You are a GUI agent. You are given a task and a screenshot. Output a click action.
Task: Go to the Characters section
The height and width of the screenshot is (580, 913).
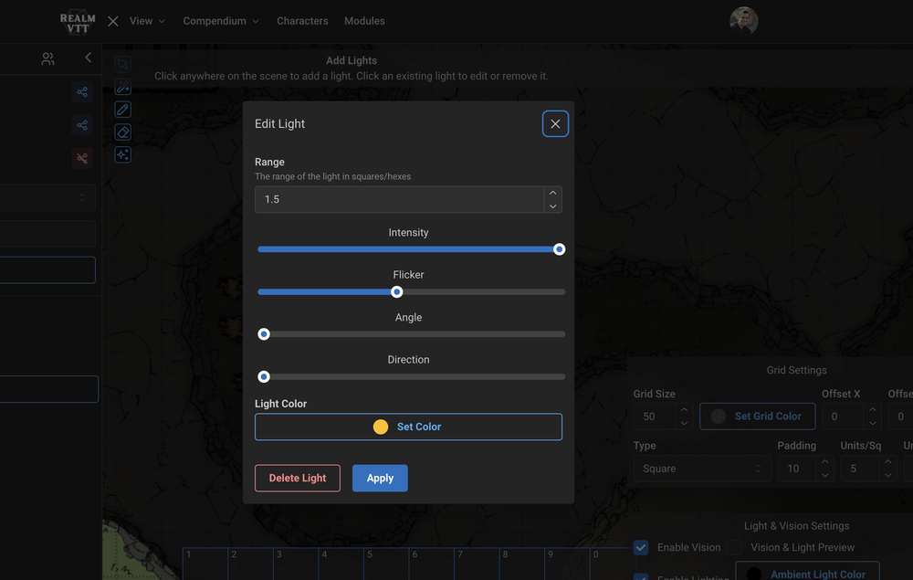pyautogui.click(x=302, y=20)
